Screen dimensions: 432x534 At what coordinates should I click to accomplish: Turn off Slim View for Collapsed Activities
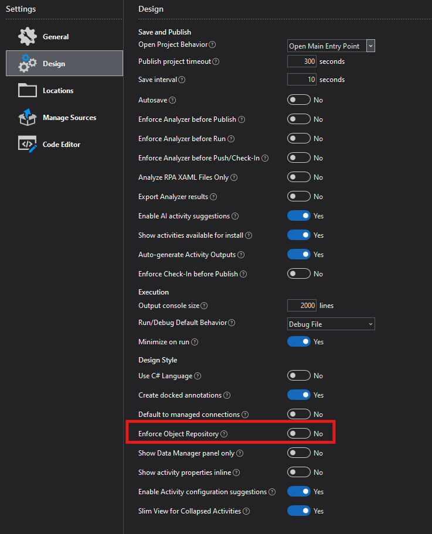299,511
